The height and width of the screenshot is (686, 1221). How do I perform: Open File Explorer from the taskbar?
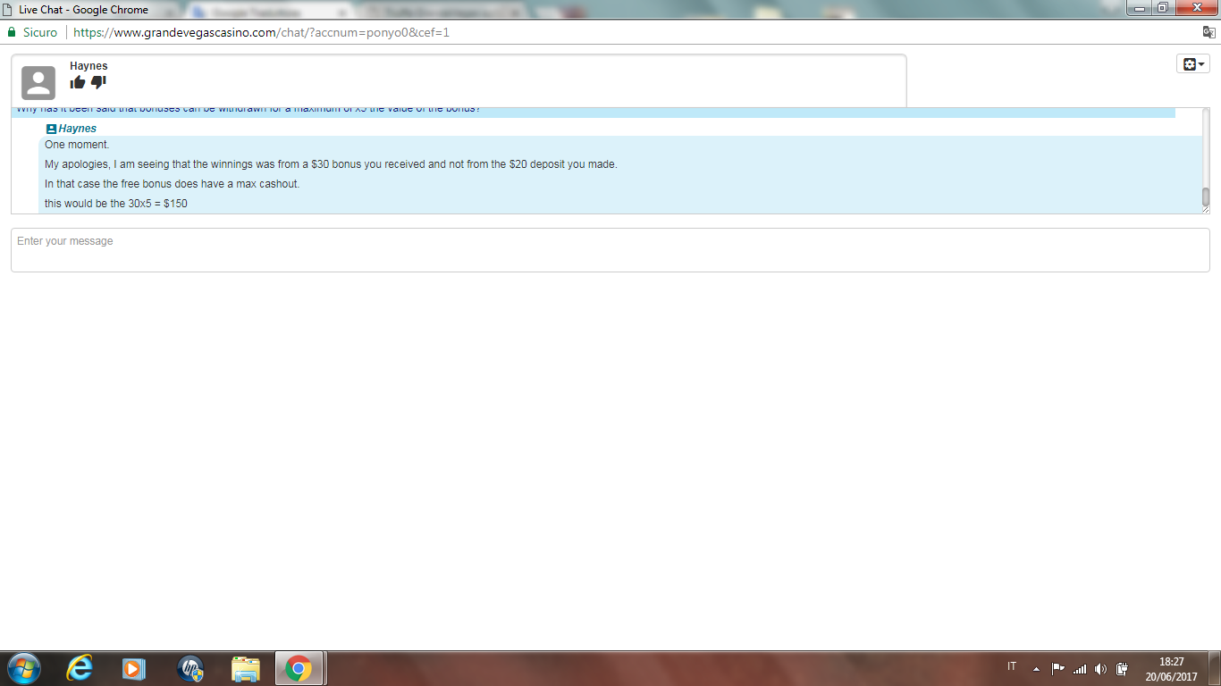pyautogui.click(x=246, y=668)
